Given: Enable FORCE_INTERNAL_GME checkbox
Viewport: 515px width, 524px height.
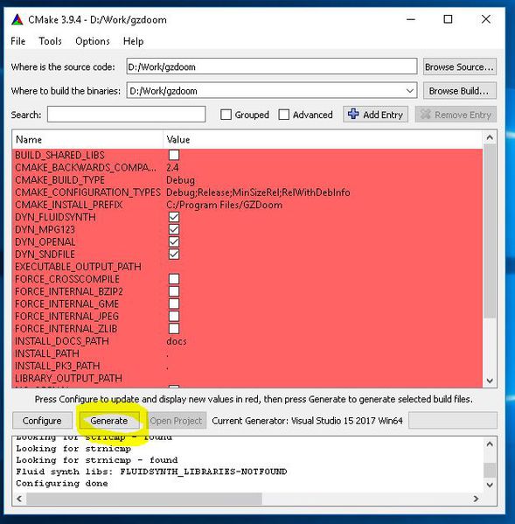Looking at the screenshot, I should pos(174,304).
